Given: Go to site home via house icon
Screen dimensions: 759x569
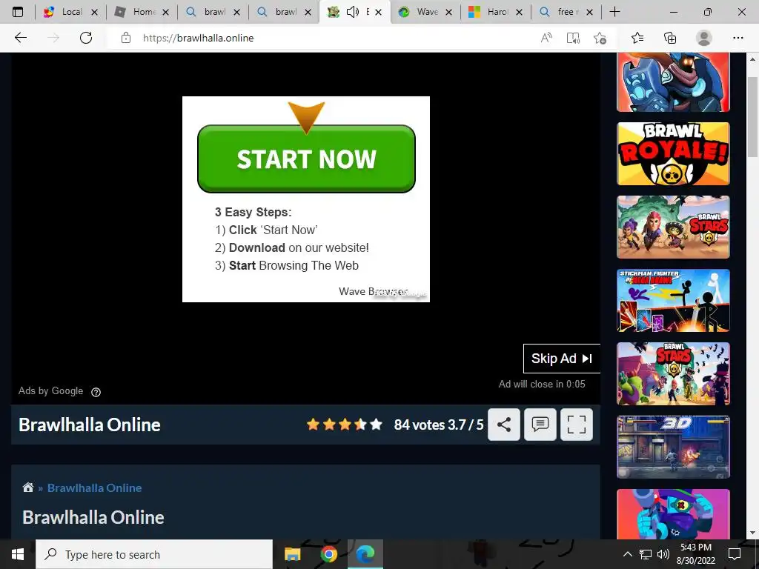Looking at the screenshot, I should [x=28, y=488].
